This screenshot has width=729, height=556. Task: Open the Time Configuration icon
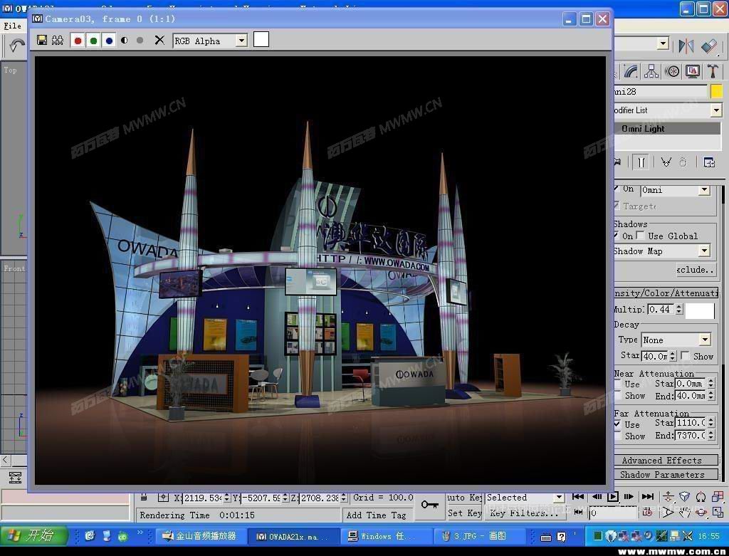tap(646, 513)
